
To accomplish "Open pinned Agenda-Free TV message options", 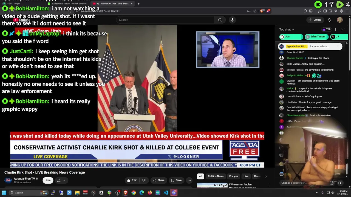I will click(x=338, y=47).
